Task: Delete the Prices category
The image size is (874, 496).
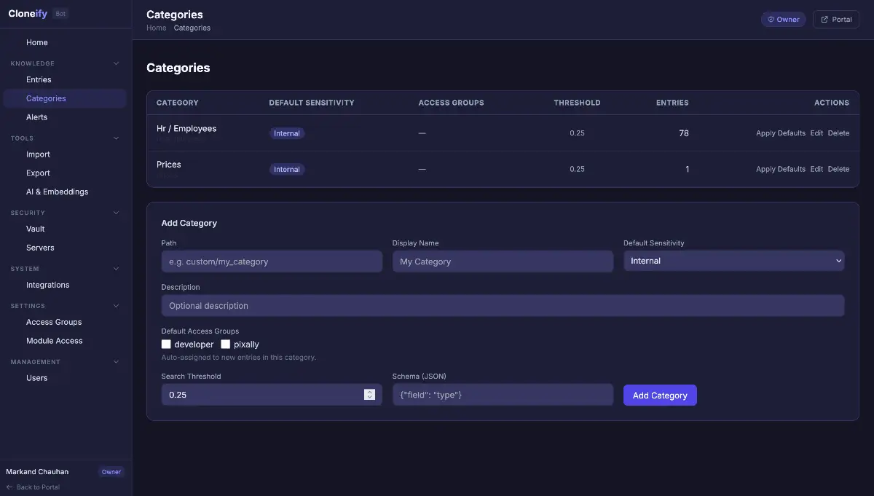Action: coord(838,169)
